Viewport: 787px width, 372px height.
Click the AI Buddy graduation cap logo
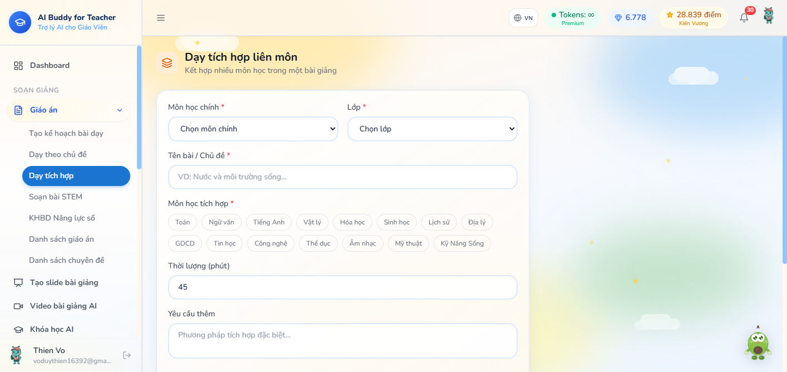[20, 22]
